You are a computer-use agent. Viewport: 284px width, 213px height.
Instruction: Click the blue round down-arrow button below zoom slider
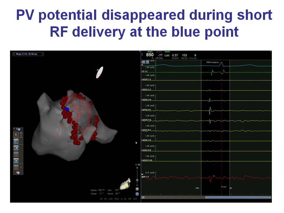tap(137, 194)
